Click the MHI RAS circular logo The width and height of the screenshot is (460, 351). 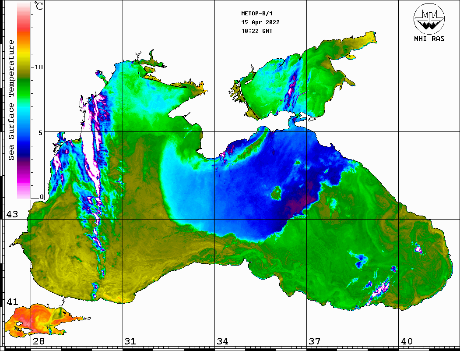pos(429,19)
